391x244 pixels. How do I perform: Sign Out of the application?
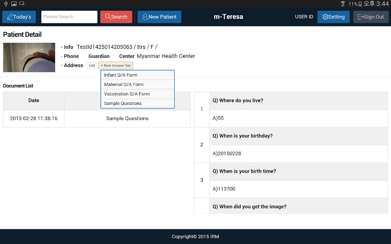(371, 17)
